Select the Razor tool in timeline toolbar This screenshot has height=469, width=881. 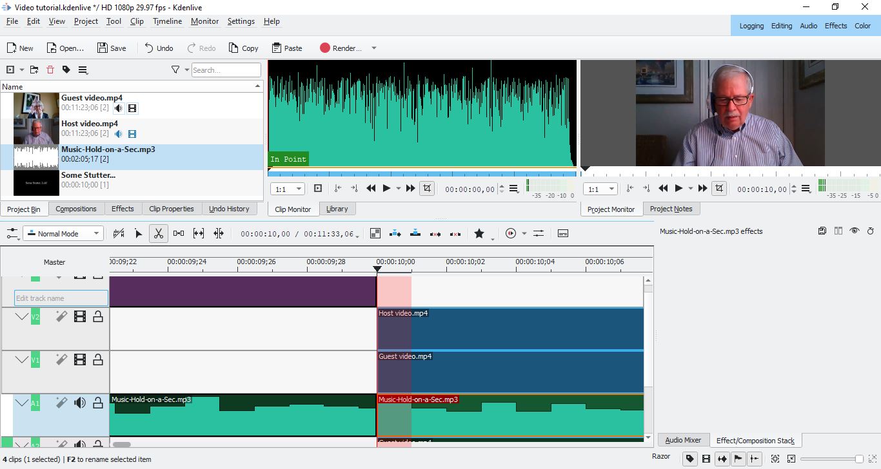pyautogui.click(x=158, y=233)
